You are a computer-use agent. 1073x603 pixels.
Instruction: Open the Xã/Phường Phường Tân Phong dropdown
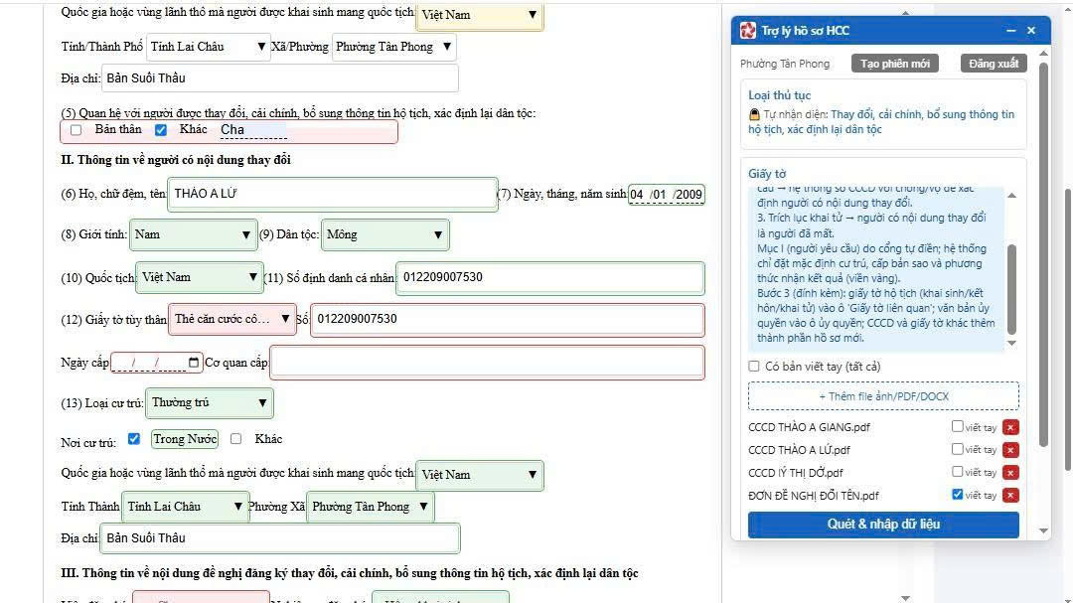pyautogui.click(x=393, y=47)
